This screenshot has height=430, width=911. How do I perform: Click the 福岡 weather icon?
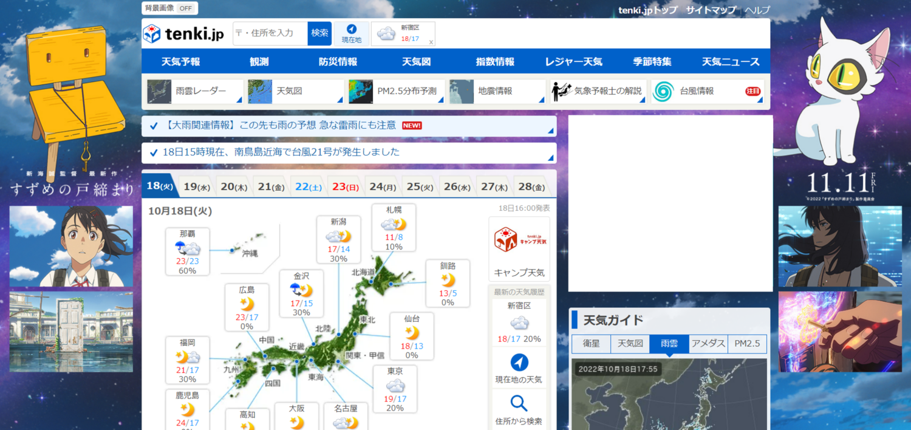(x=188, y=357)
